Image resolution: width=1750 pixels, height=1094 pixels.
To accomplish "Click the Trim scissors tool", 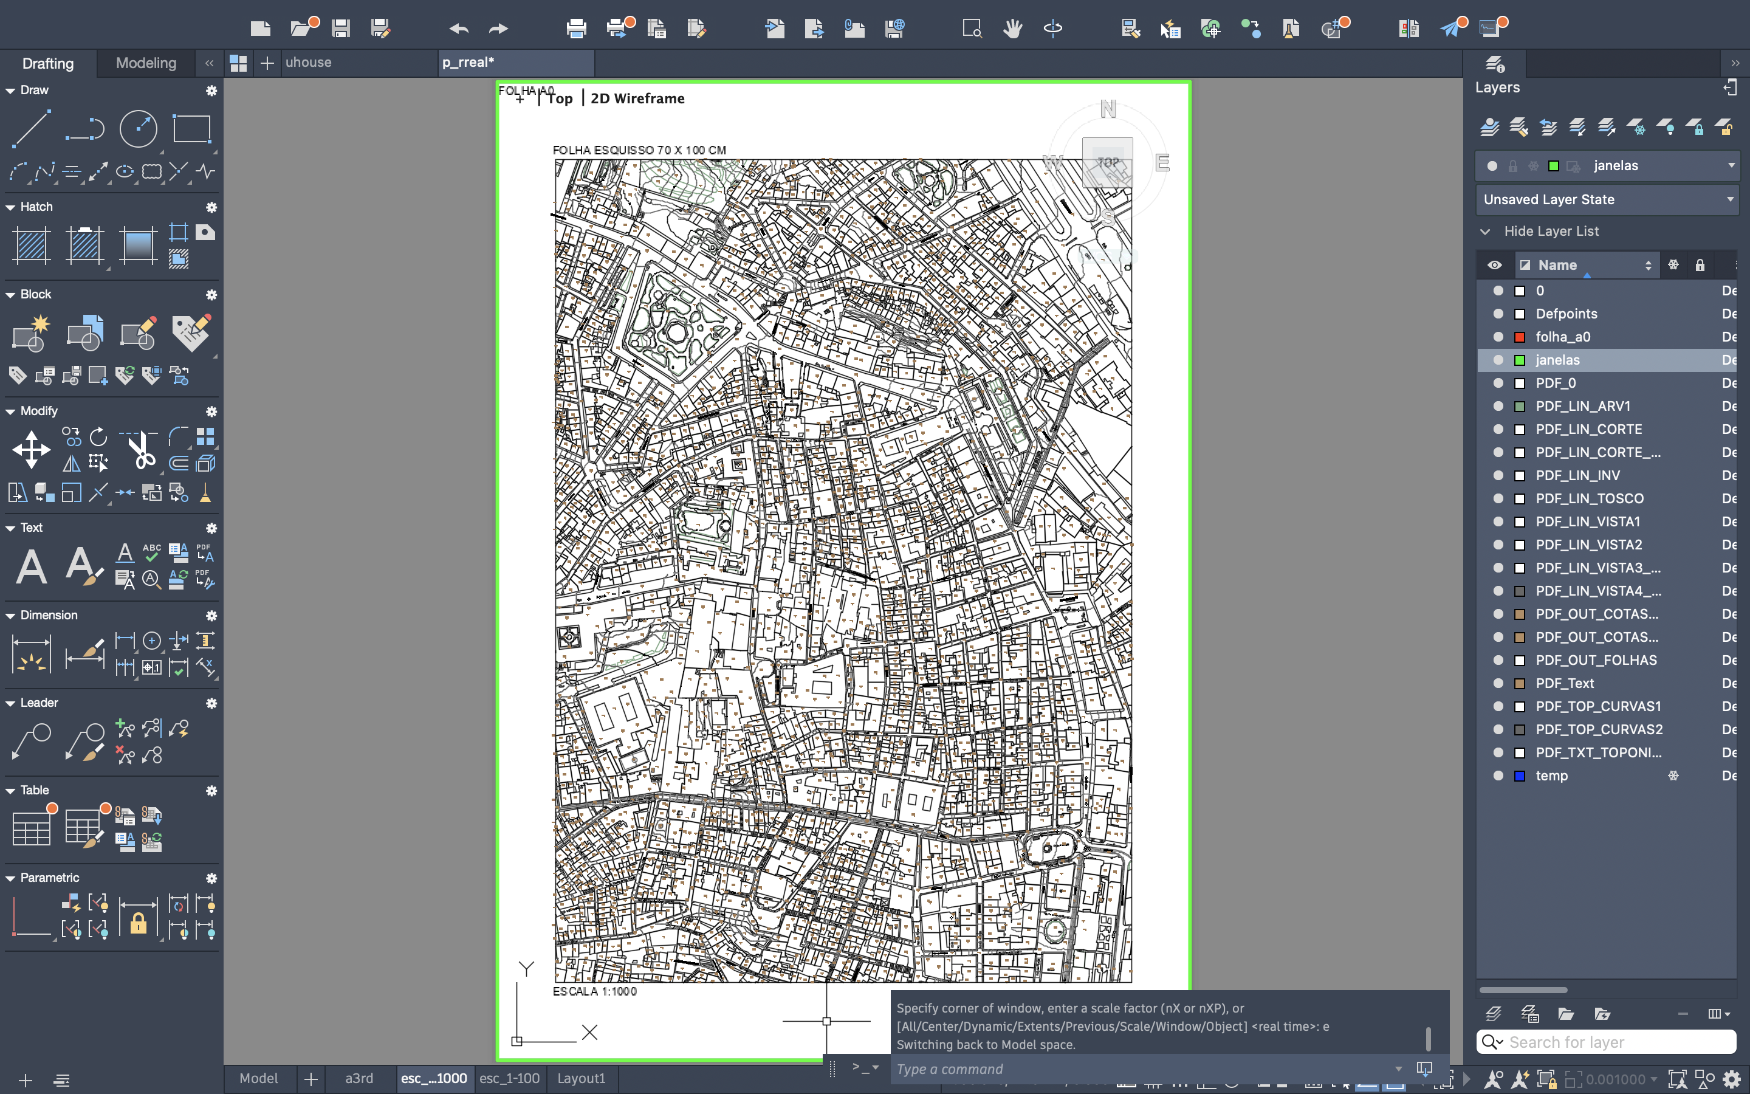I will click(x=141, y=449).
